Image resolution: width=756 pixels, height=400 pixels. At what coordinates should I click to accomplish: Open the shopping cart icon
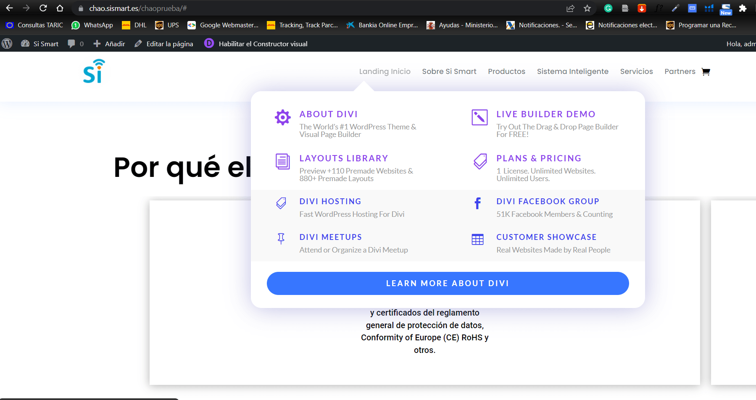(x=706, y=71)
